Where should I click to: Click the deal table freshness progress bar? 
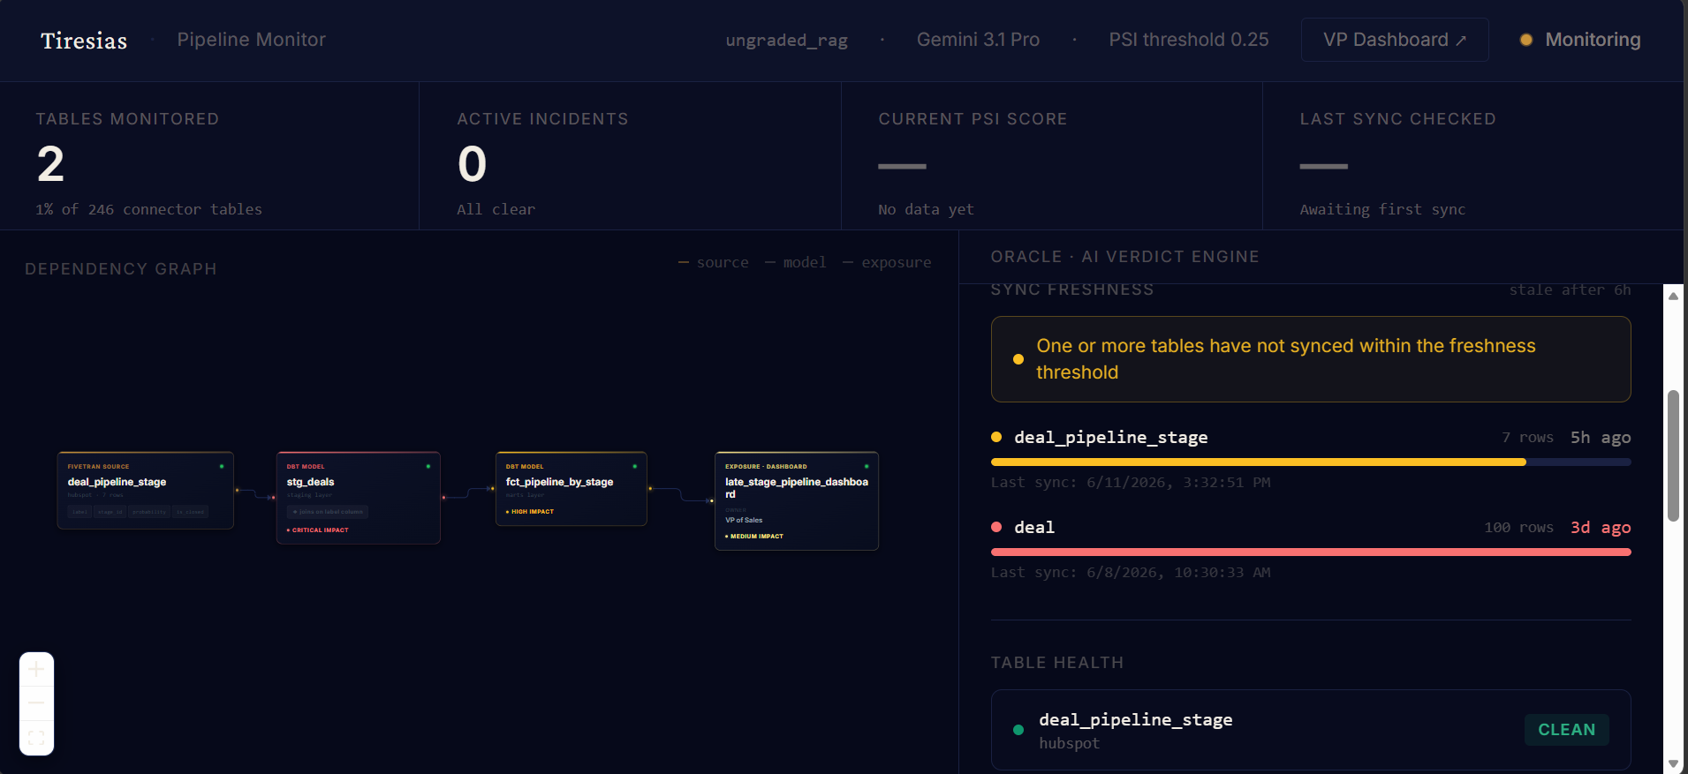click(x=1311, y=552)
